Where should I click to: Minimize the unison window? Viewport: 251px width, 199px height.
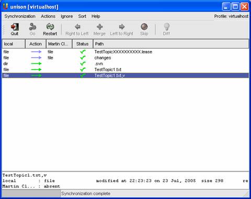point(226,7)
